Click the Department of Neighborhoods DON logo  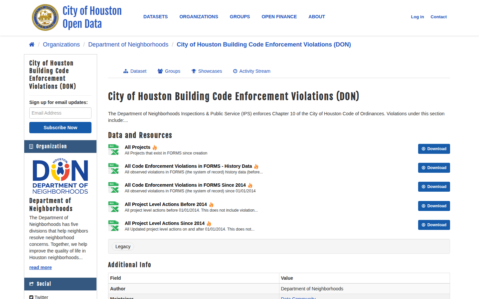[60, 176]
